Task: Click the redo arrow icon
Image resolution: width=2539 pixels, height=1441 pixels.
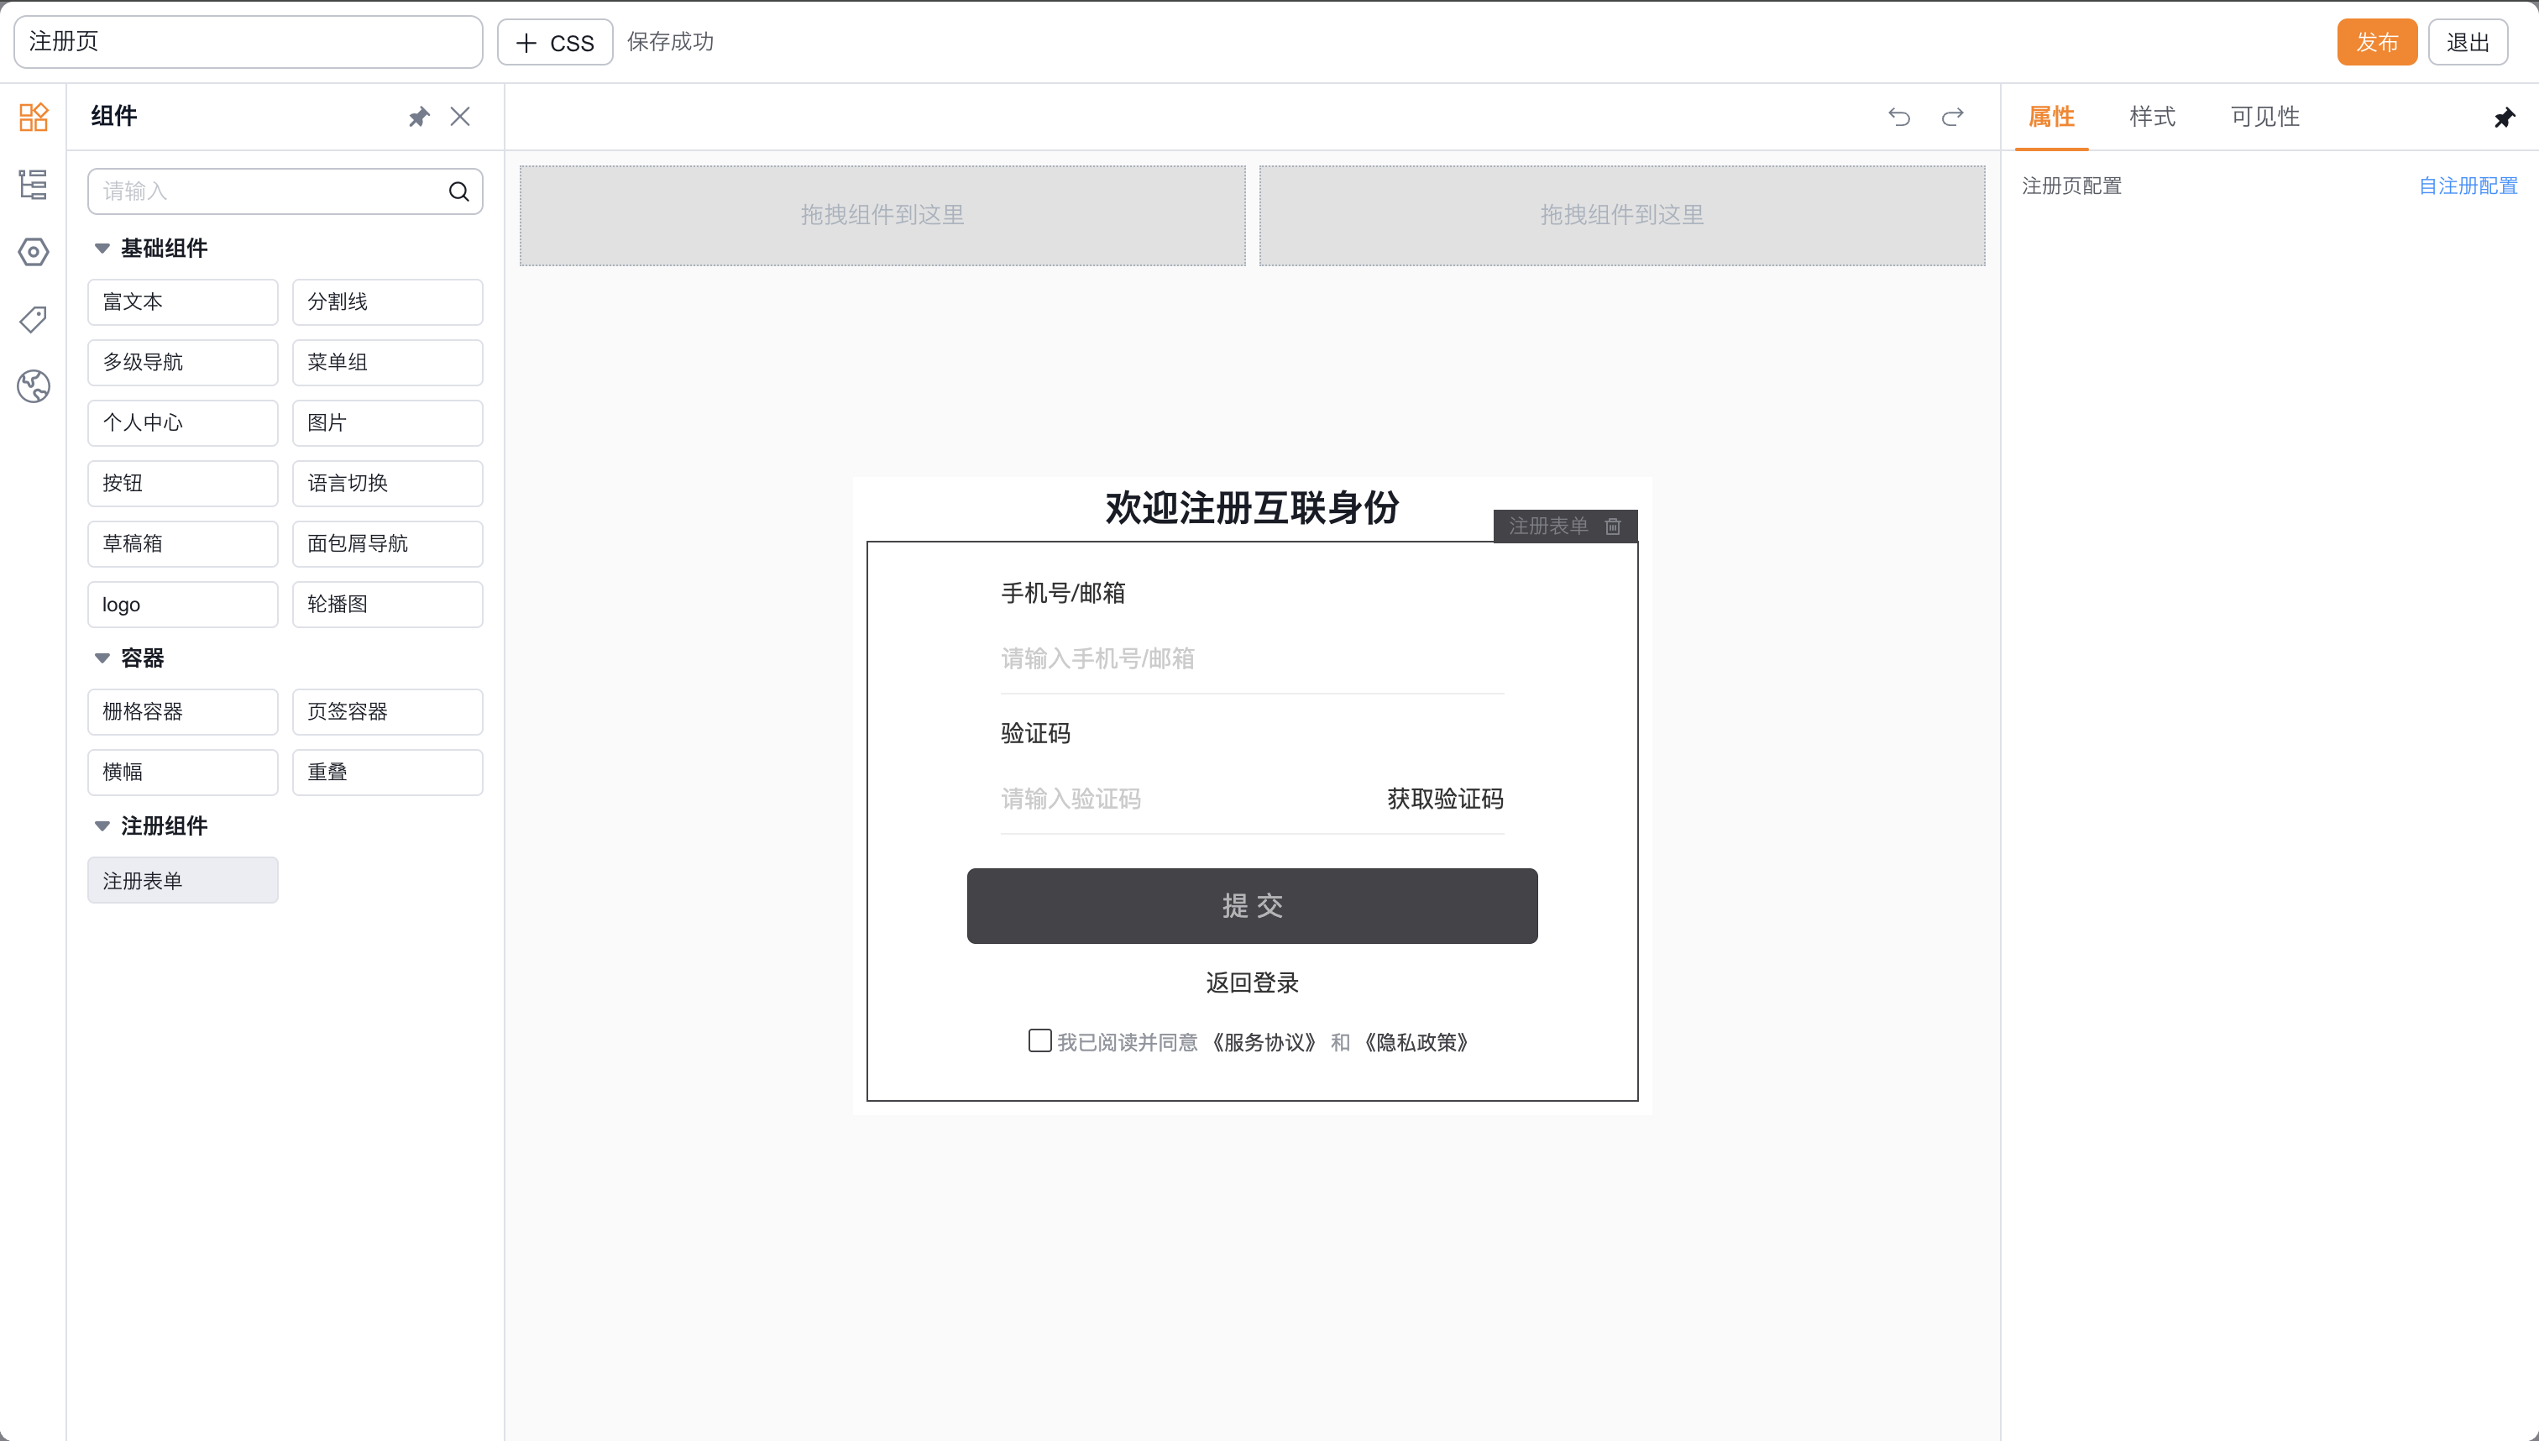Action: point(1952,117)
